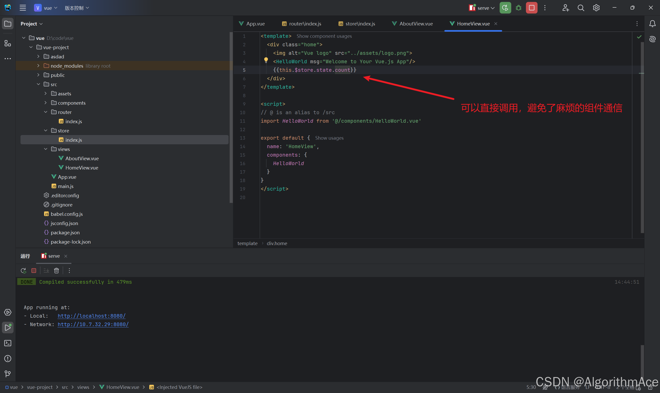The height and width of the screenshot is (393, 660).
Task: Toggle scroll to end in run console
Action: click(x=46, y=270)
